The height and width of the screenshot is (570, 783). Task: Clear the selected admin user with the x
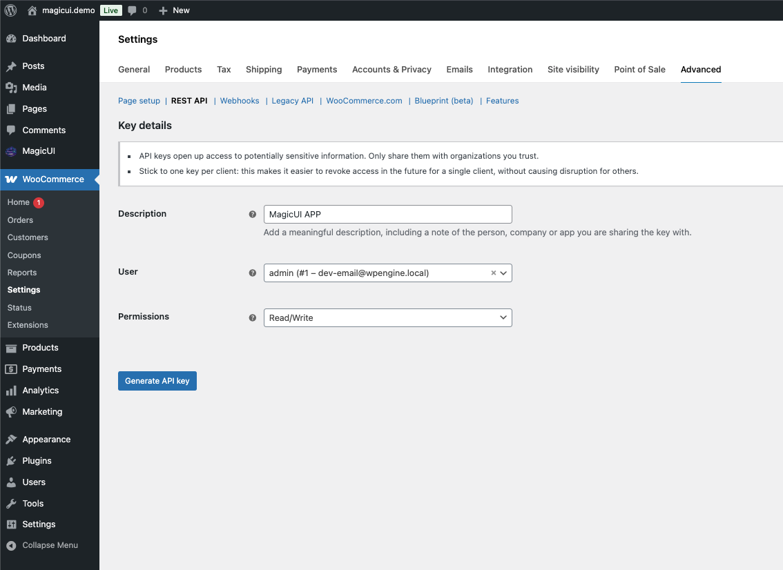click(x=493, y=273)
